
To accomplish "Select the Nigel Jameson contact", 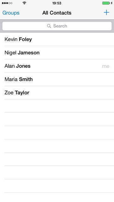I will (57, 53).
